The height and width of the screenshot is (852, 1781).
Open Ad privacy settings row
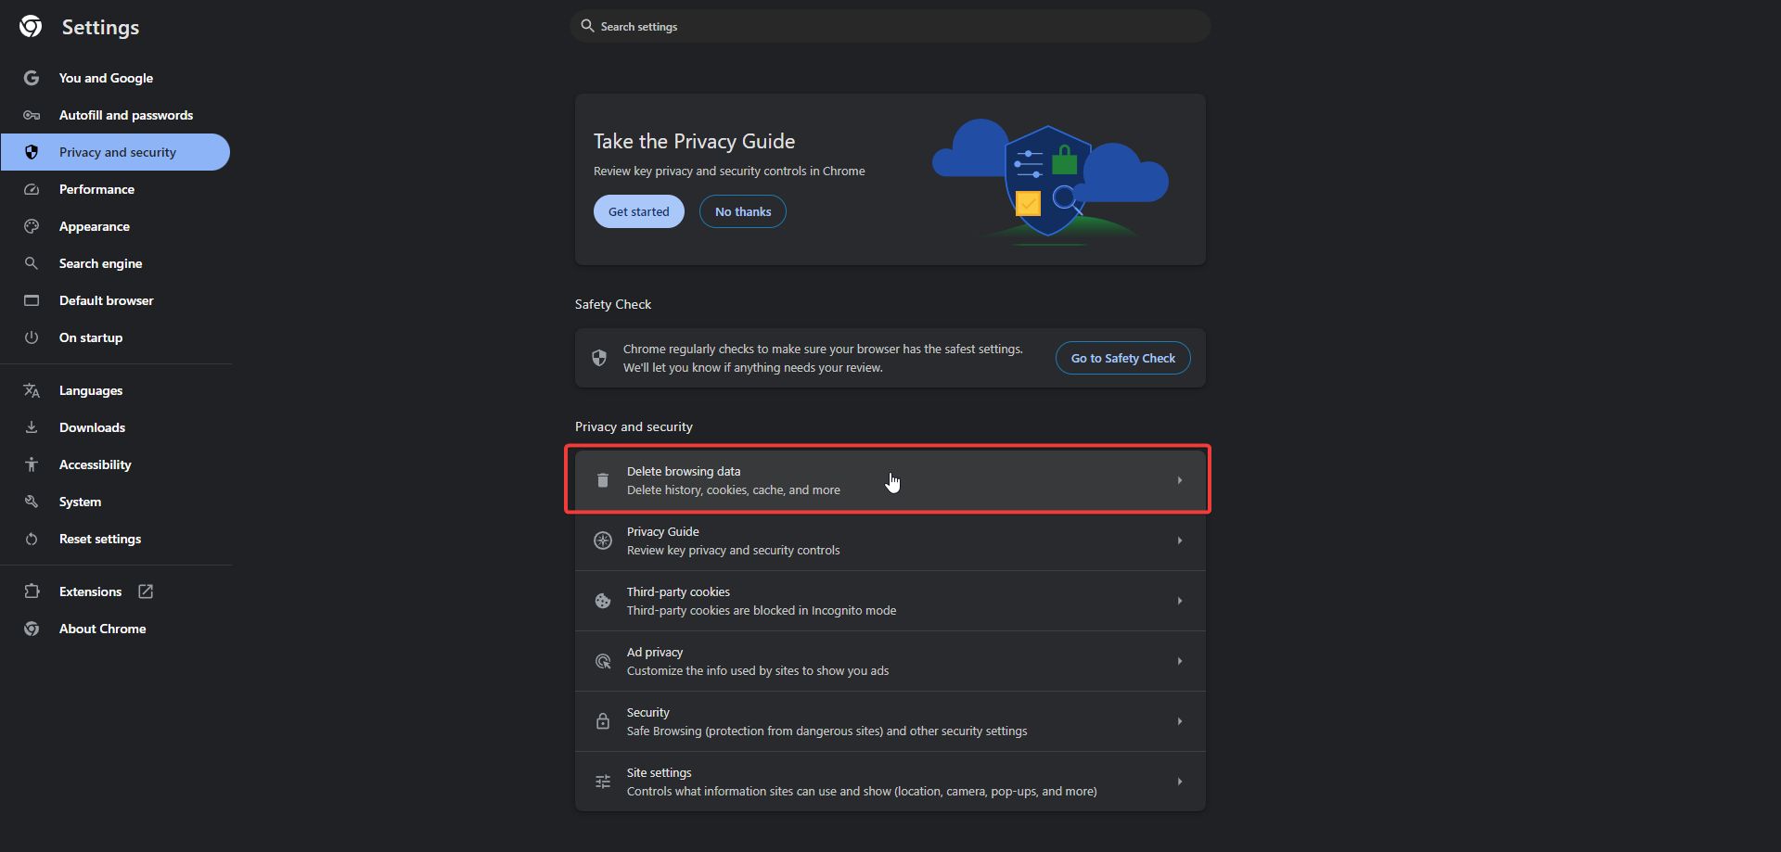(x=890, y=661)
